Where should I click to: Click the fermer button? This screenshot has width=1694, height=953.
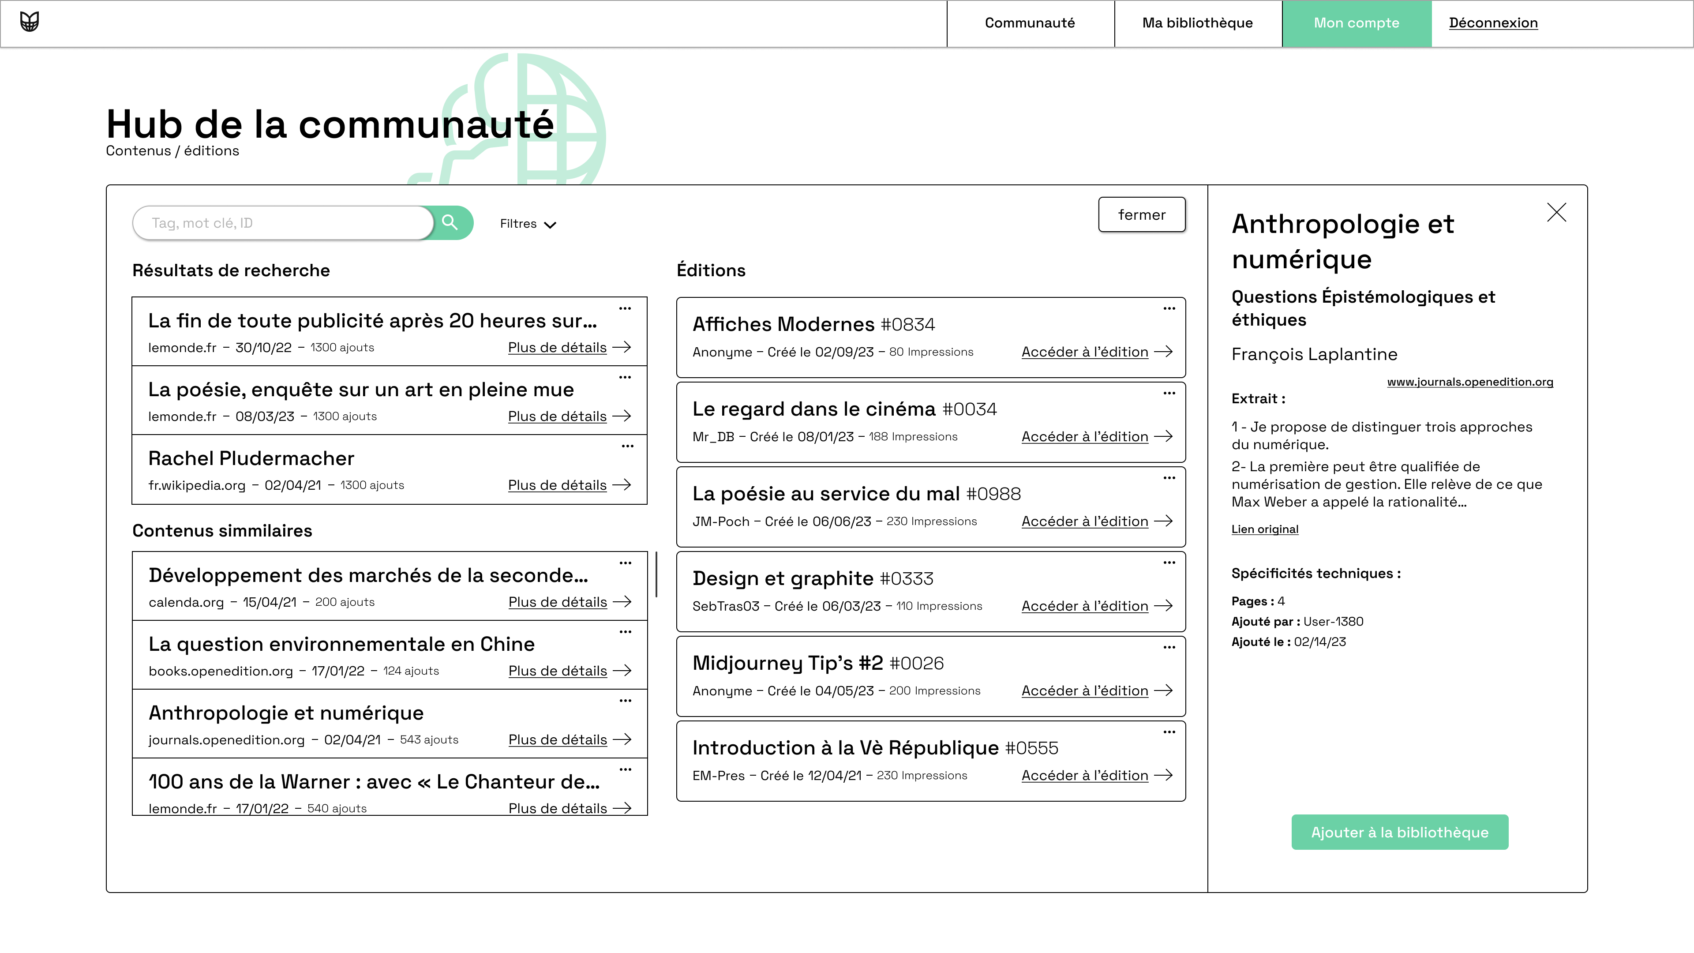1142,214
